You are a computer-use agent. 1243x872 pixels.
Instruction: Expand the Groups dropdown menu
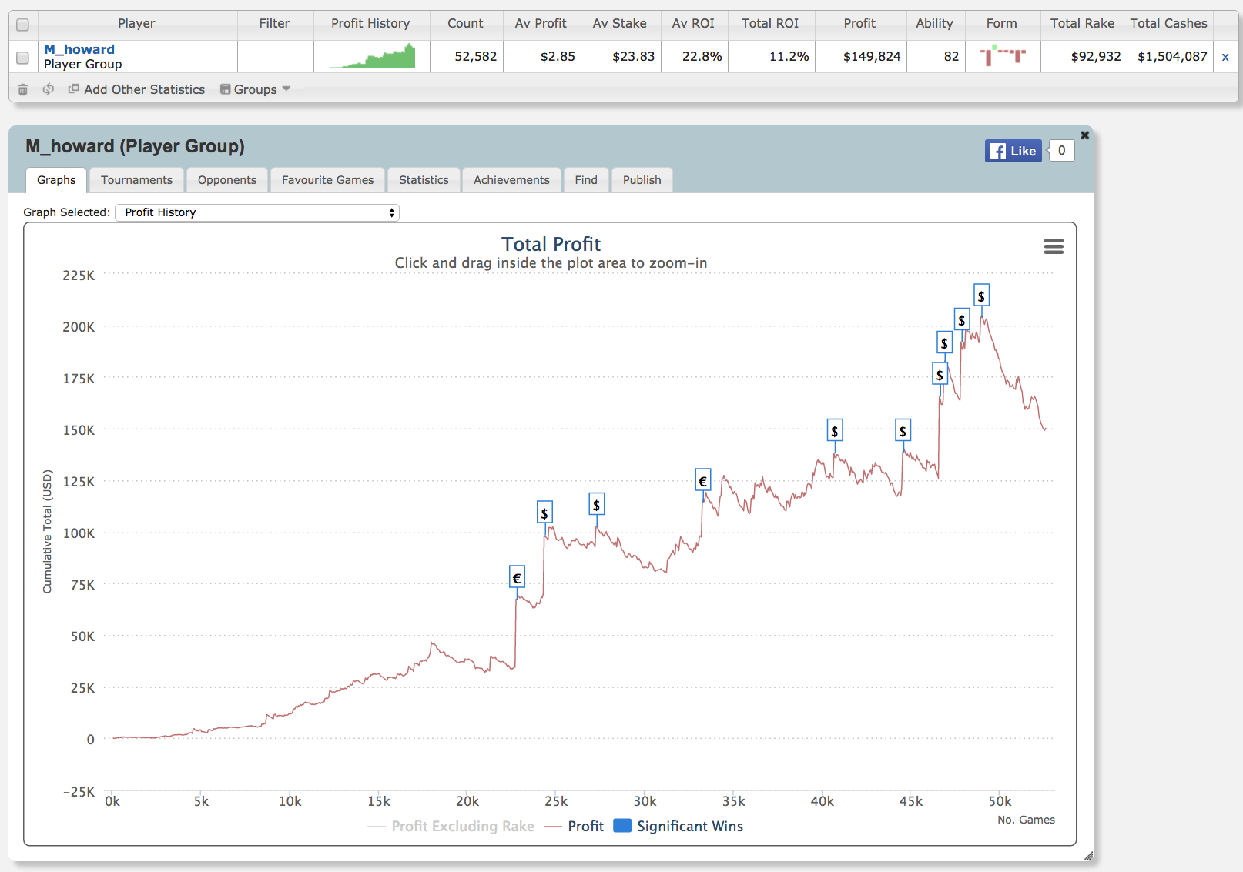255,89
